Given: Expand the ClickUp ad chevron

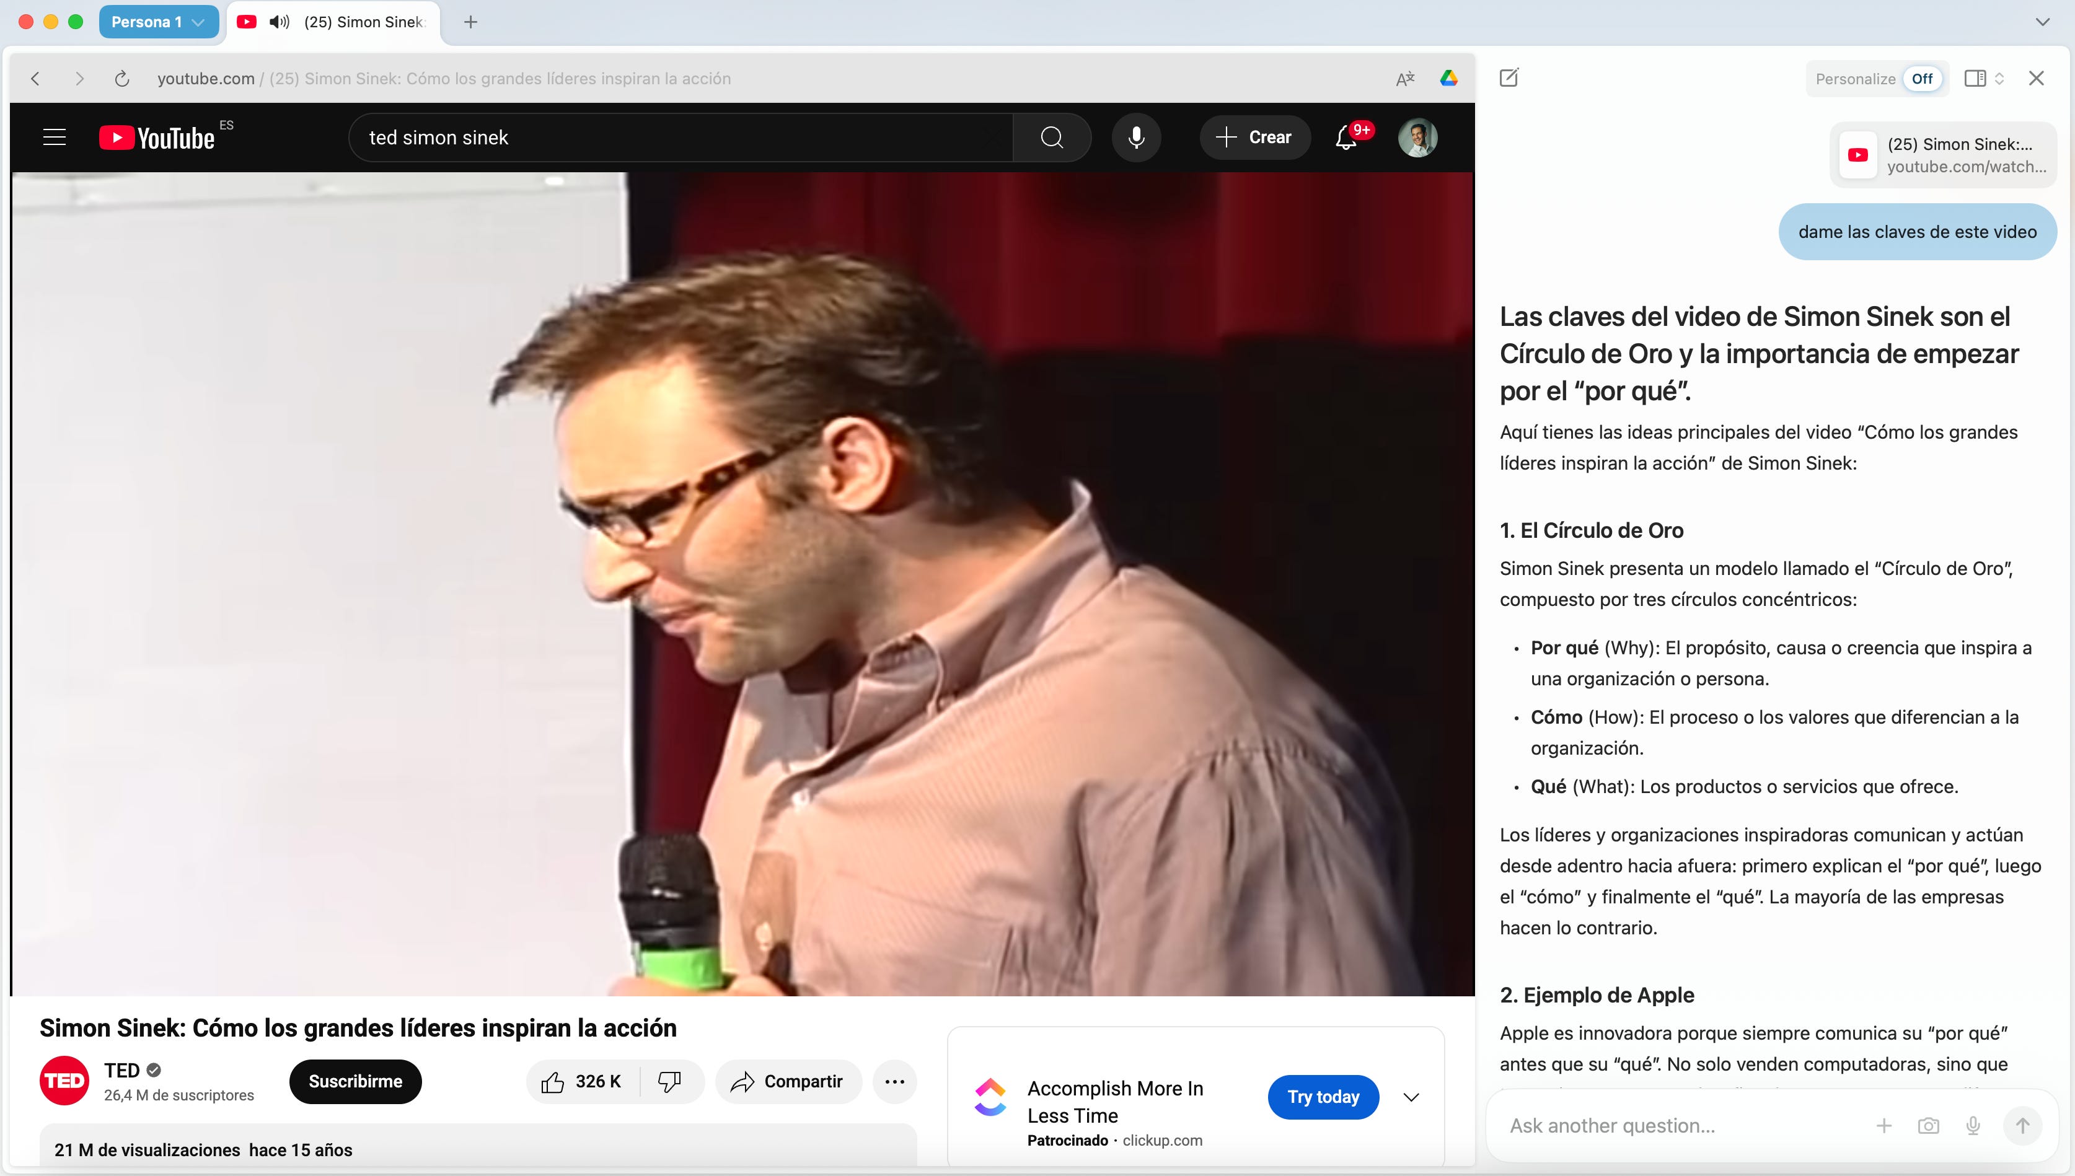Looking at the screenshot, I should point(1411,1097).
